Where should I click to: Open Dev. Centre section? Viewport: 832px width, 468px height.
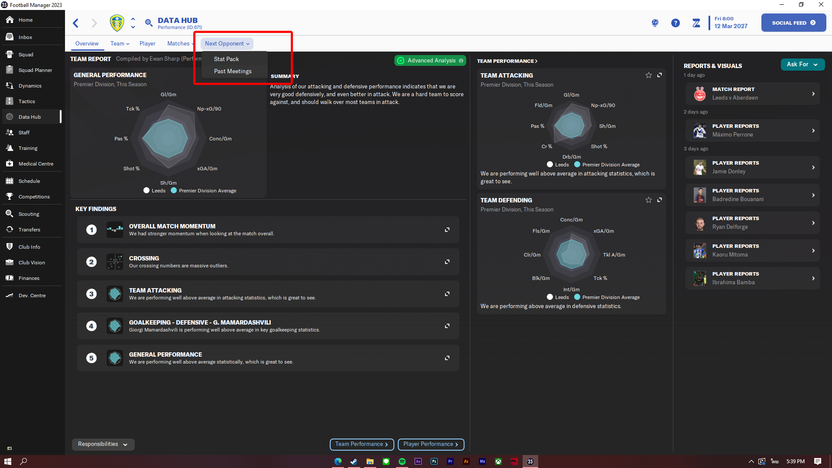coord(31,296)
